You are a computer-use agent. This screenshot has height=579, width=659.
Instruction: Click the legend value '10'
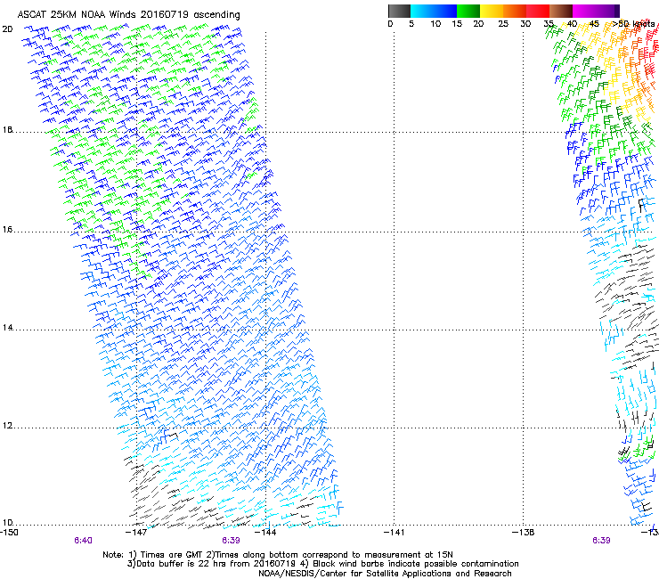pyautogui.click(x=435, y=24)
